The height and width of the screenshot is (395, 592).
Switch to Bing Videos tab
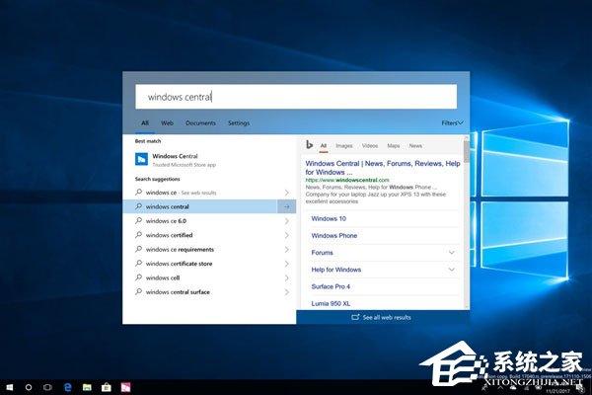(x=370, y=146)
